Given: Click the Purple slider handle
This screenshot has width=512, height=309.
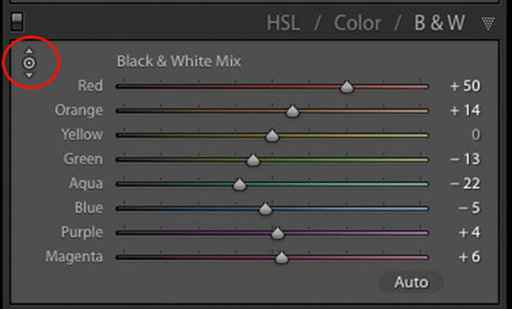Looking at the screenshot, I should tap(278, 234).
